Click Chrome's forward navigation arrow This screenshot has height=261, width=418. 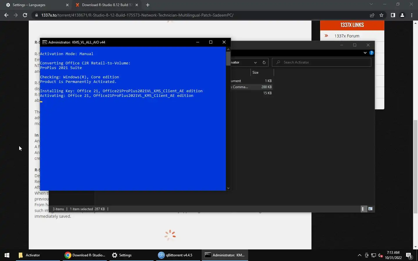16,15
